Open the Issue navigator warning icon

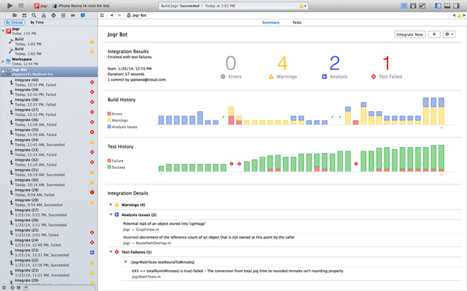[x=44, y=14]
